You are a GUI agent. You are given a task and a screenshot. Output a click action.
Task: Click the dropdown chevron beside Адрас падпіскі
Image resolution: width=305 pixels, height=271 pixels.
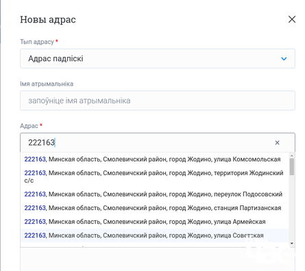coord(284,59)
